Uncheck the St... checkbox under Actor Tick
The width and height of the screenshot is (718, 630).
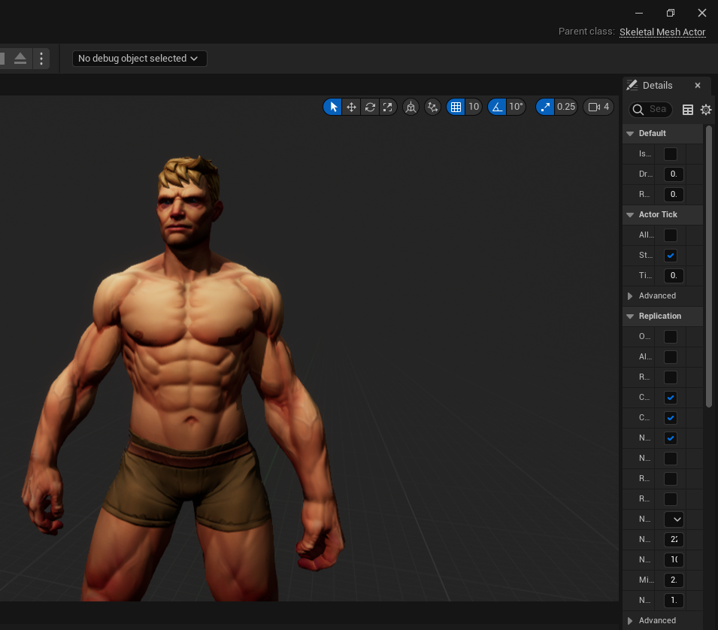671,256
